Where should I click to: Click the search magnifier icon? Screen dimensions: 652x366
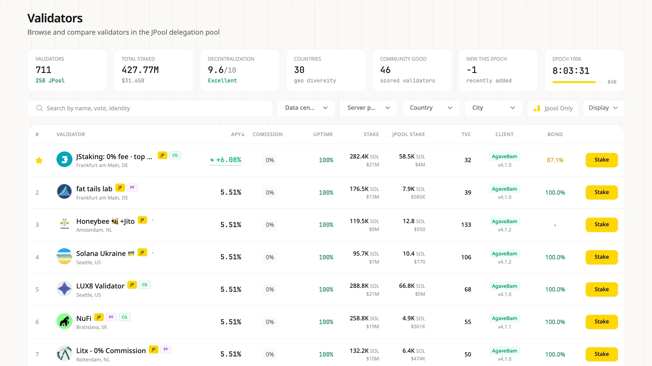click(39, 108)
